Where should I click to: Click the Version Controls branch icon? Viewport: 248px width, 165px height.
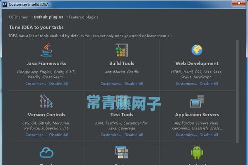click(46, 101)
